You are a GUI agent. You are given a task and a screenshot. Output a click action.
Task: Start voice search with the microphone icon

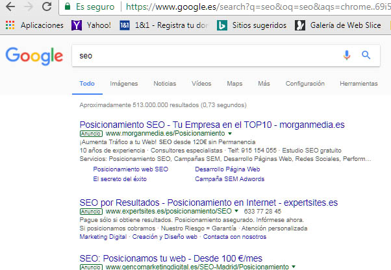[347, 55]
